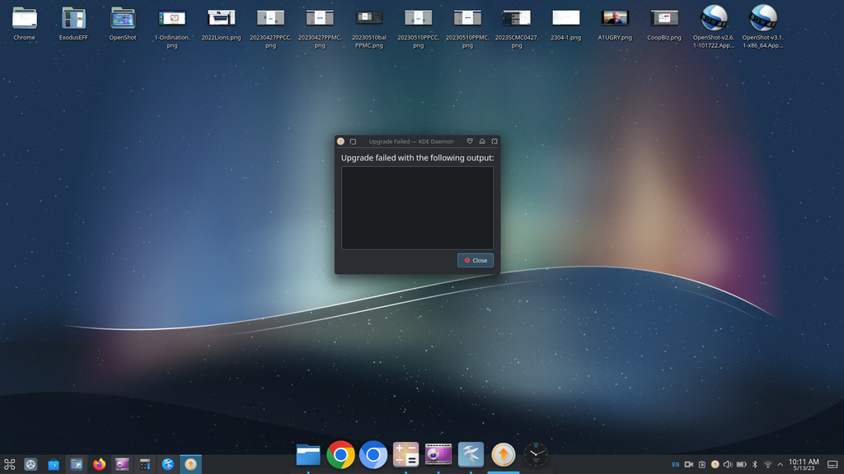The height and width of the screenshot is (474, 844).
Task: Open Google Chrome from the dock
Action: coord(340,454)
